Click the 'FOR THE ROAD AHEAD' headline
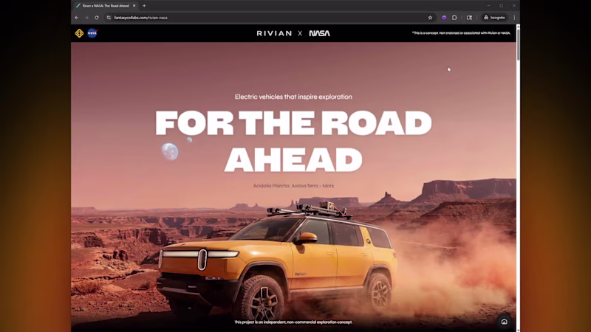This screenshot has height=332, width=591. click(x=293, y=141)
